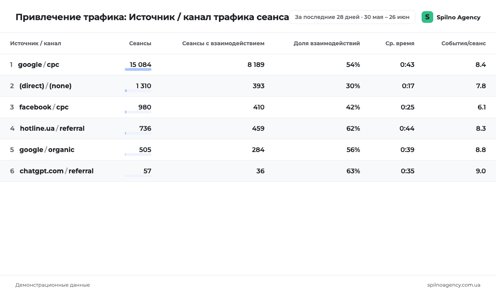
Task: Click engagement rate '30%'
Action: [x=353, y=86]
